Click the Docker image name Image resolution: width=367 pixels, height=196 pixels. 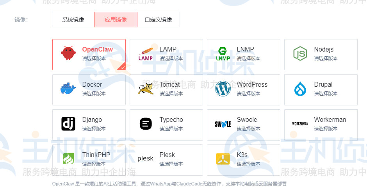coord(92,85)
